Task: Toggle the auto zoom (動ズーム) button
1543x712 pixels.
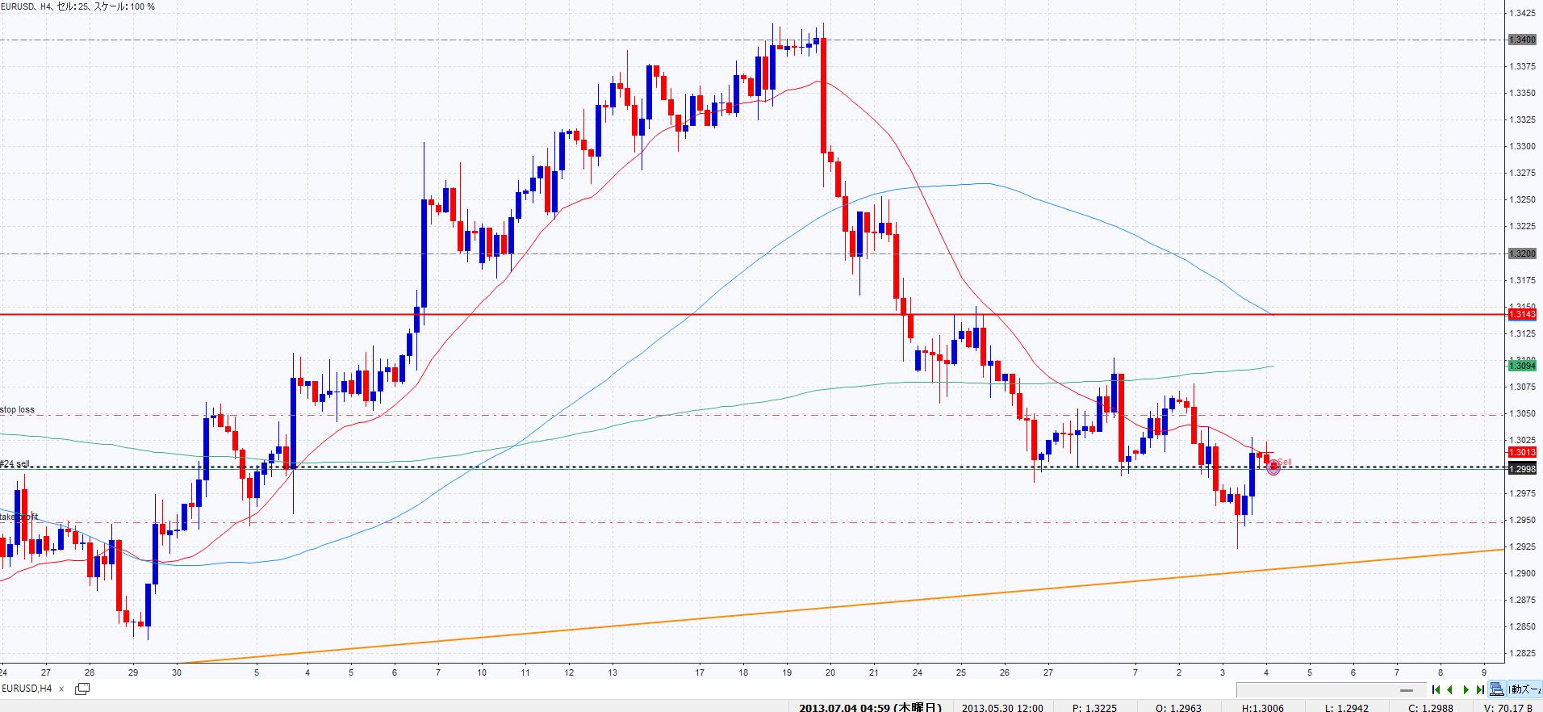Action: point(1524,689)
